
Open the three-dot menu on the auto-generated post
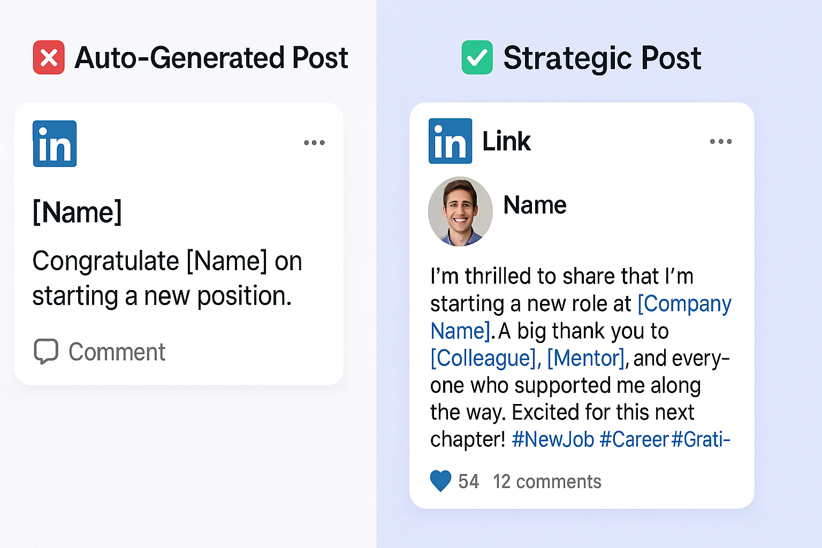coord(314,142)
